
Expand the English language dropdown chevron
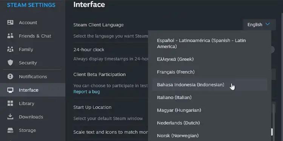268,24
